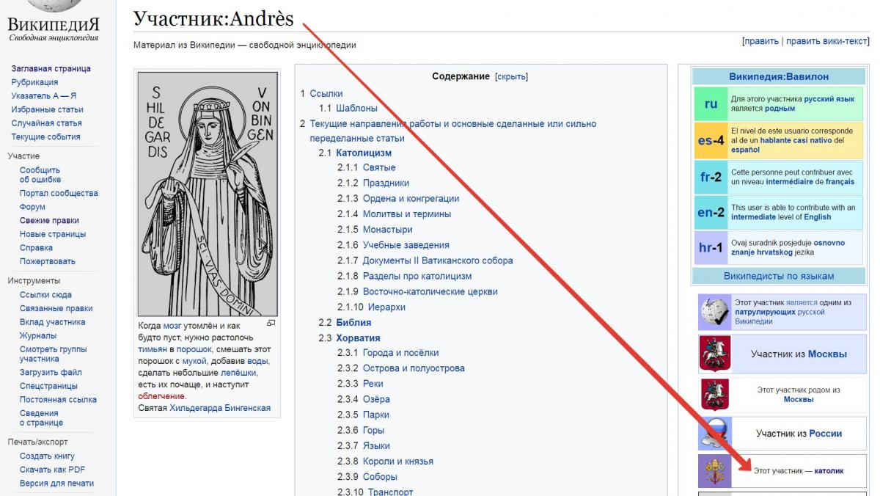880x496 pixels.
Task: Jump to section 2.2 Библия
Action: coord(353,322)
